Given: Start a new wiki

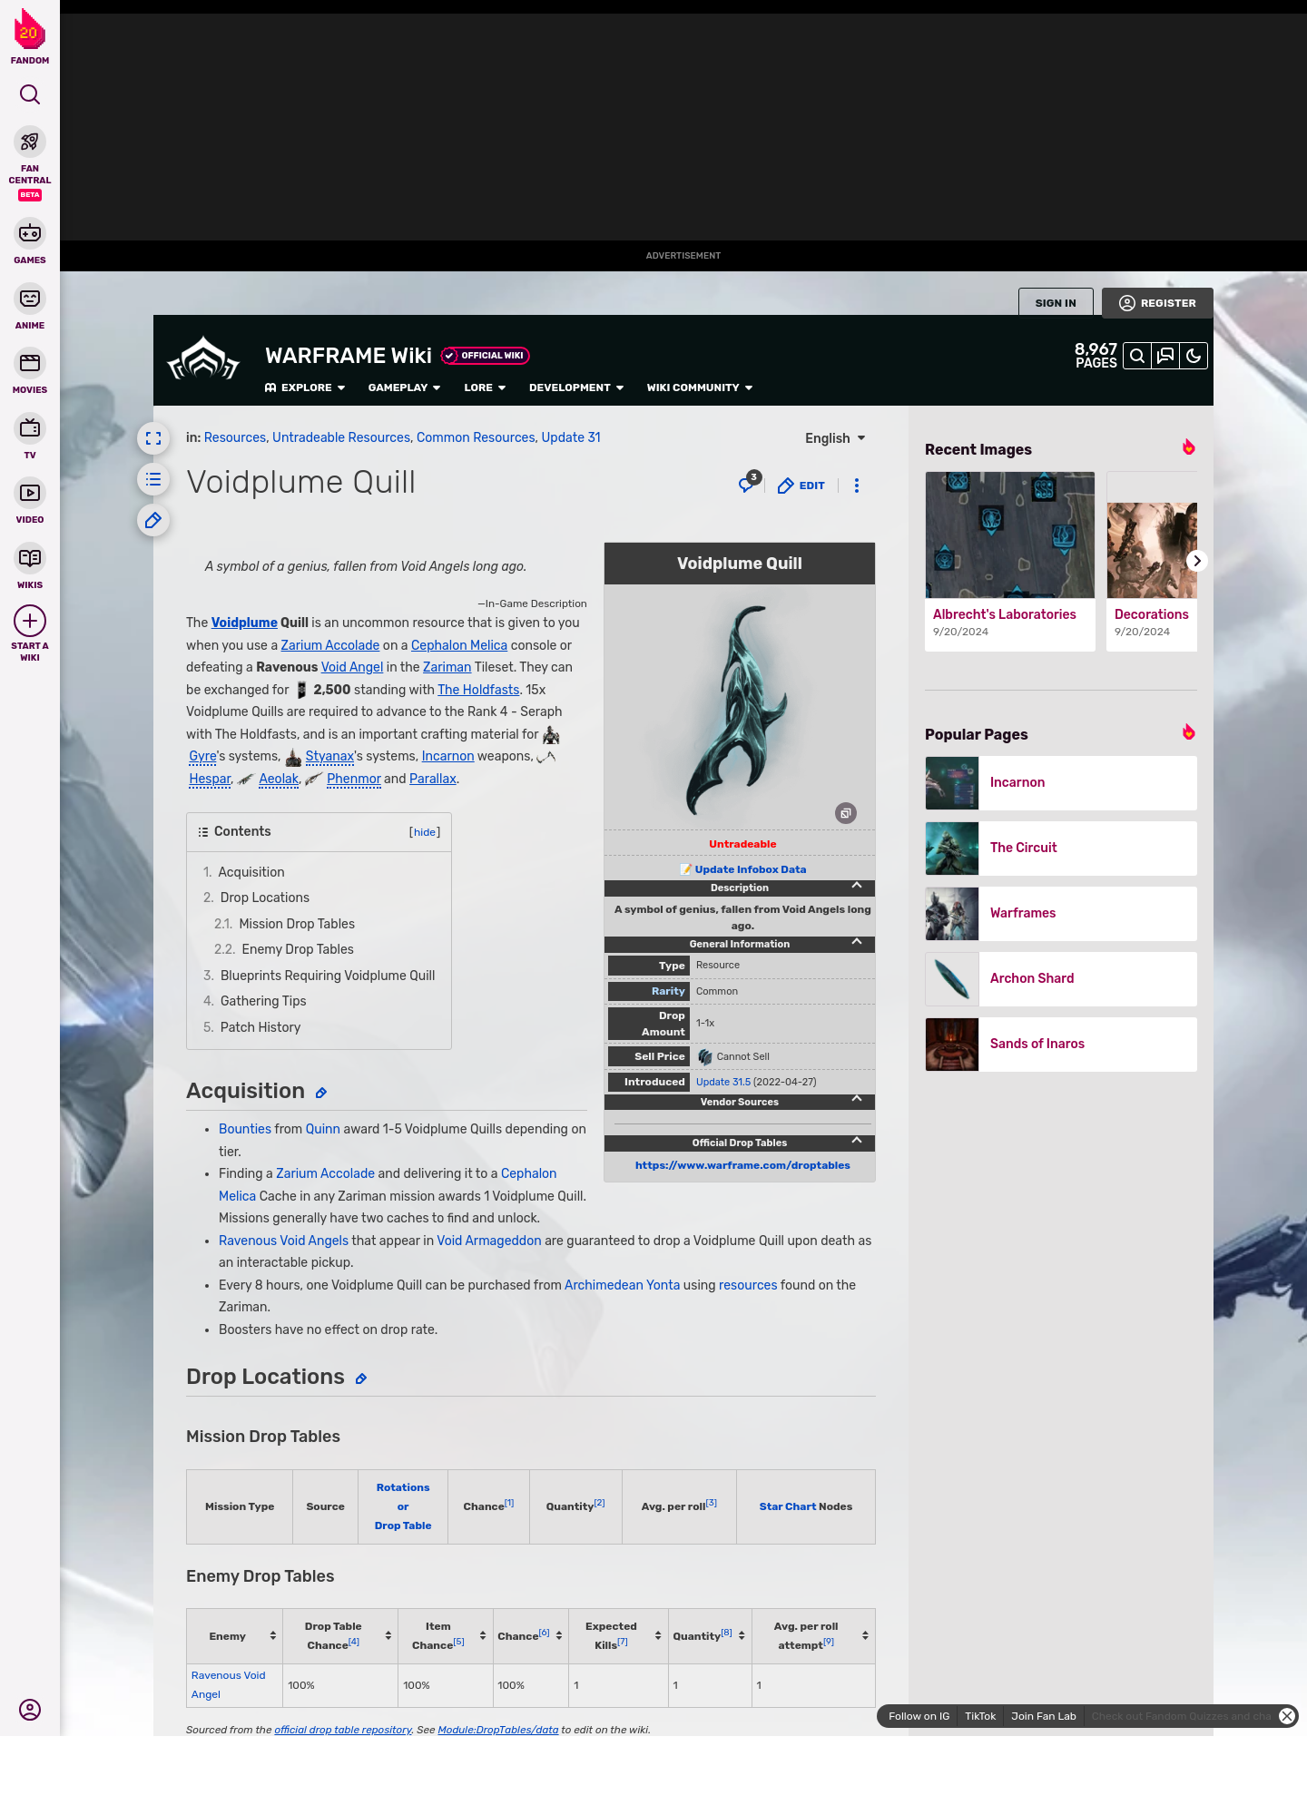Looking at the screenshot, I should (x=30, y=633).
